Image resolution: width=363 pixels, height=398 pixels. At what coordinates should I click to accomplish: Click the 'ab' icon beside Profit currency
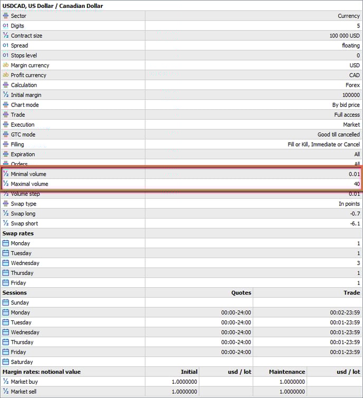coord(6,75)
